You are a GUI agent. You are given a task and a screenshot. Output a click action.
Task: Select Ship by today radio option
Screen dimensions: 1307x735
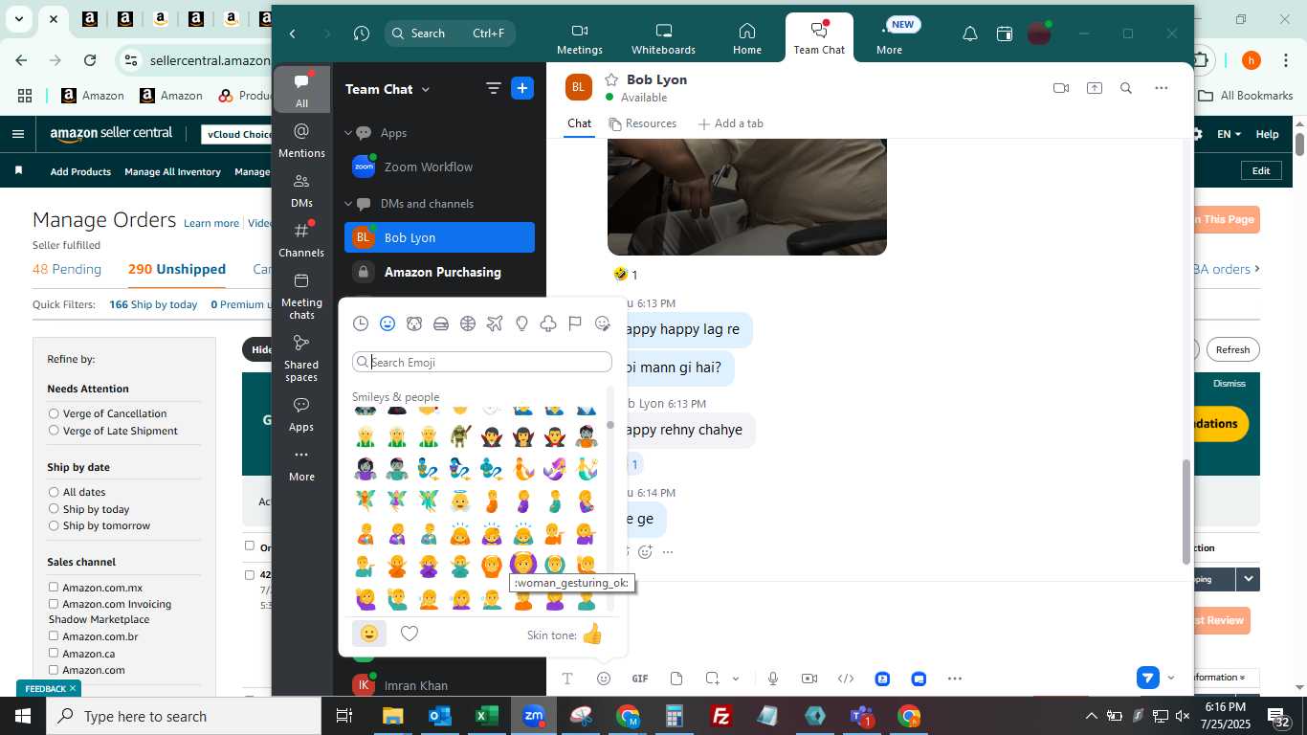click(54, 509)
